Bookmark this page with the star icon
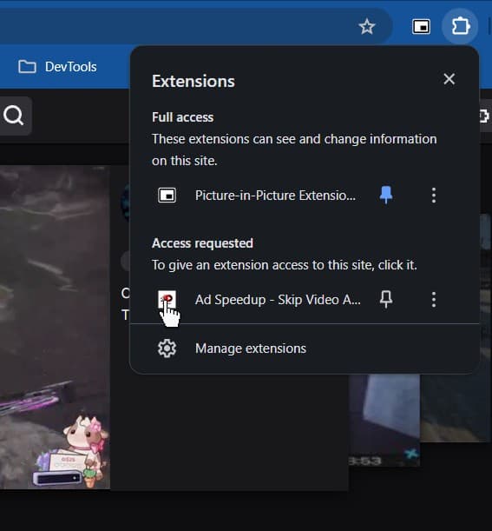The width and height of the screenshot is (492, 531). 366,27
